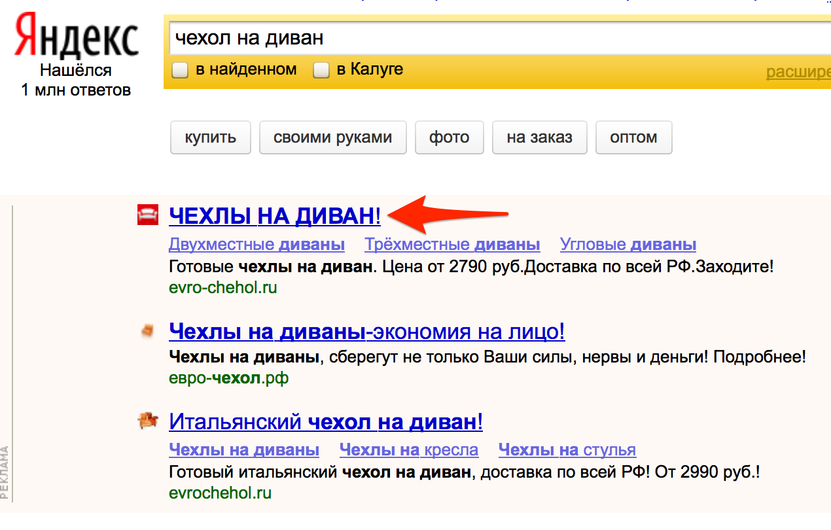Open the 'Чехлы на стулья' sitelink

(x=567, y=450)
